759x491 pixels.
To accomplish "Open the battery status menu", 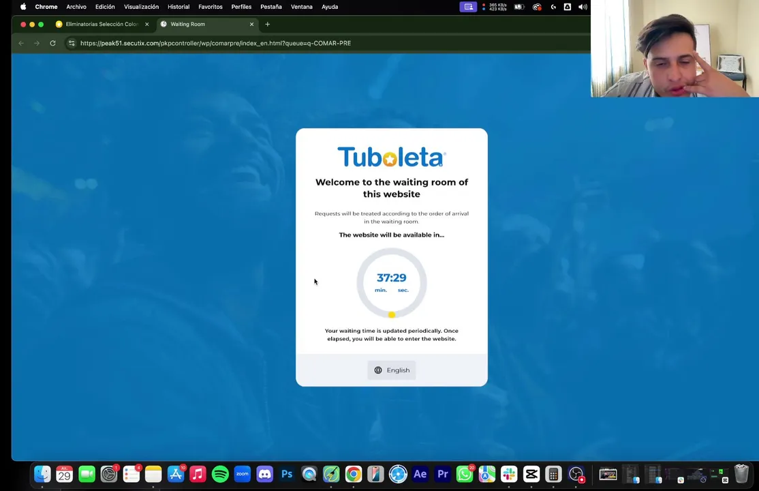I will point(519,7).
